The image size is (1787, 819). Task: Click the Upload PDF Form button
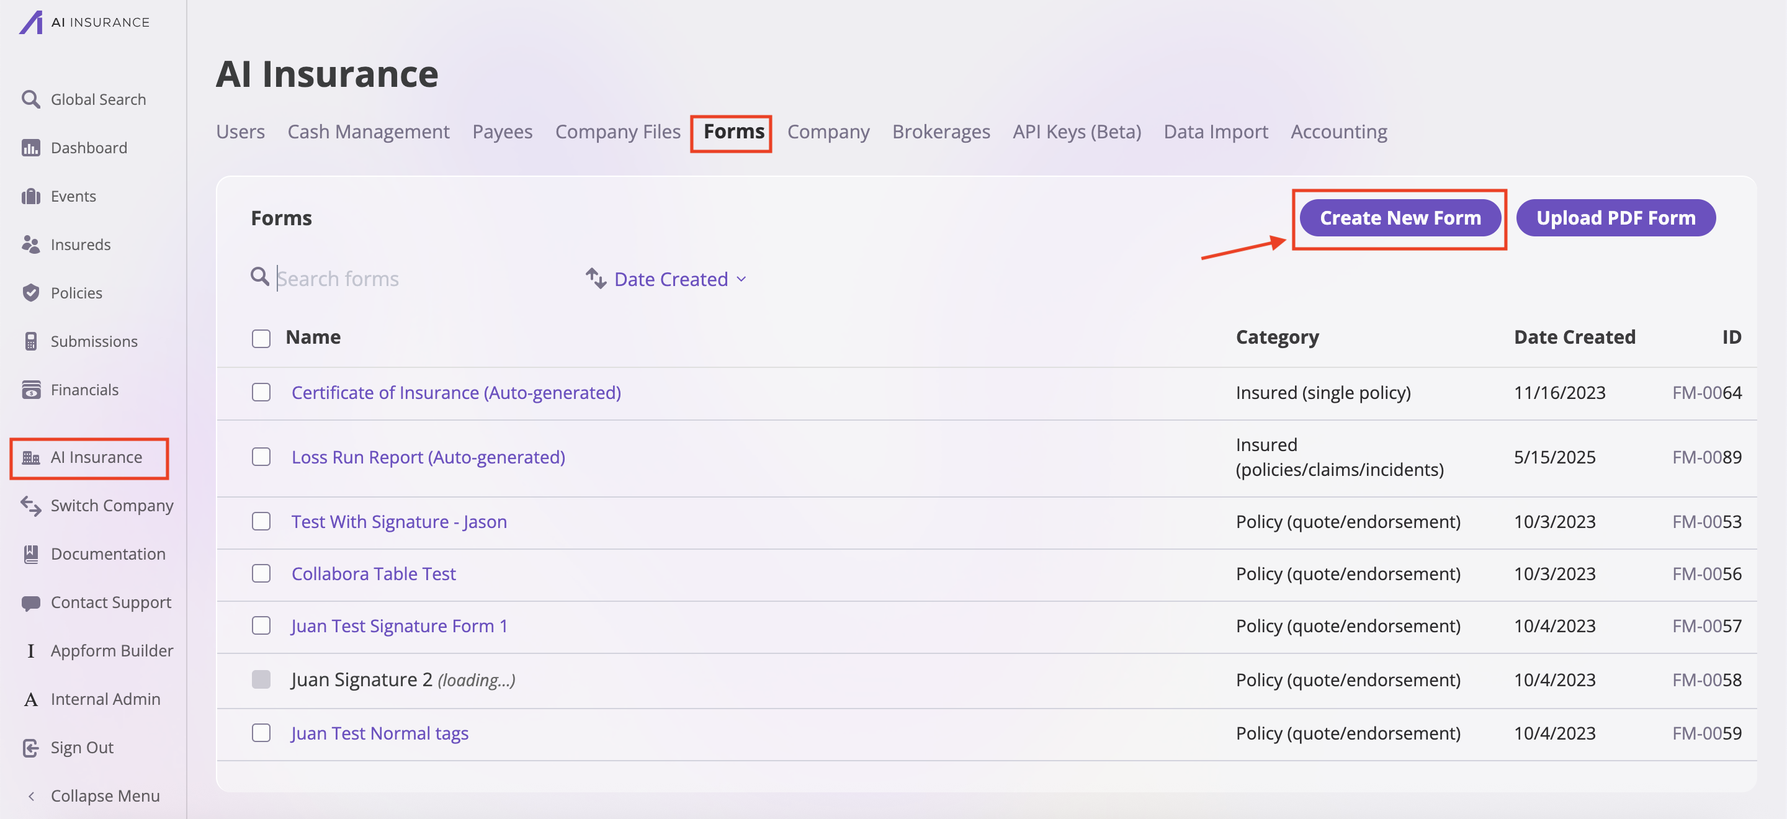(1615, 218)
